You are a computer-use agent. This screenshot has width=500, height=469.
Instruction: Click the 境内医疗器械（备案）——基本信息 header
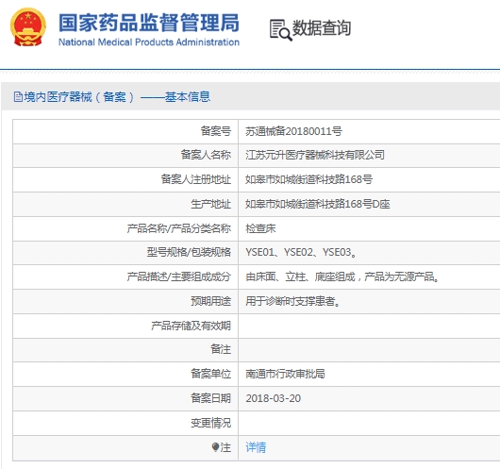click(117, 96)
